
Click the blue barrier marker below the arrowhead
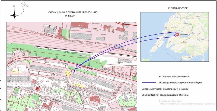(x=74, y=72)
